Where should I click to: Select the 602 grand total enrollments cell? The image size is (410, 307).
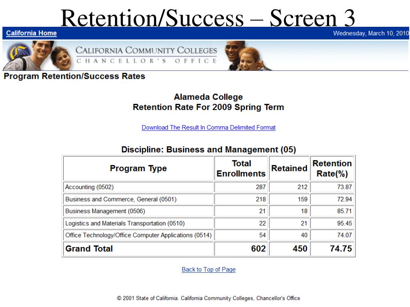tap(241, 249)
